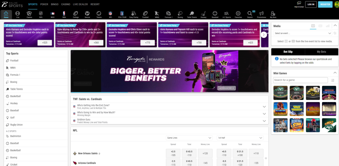This screenshot has height=166, width=339.
Task: Open the Table Tennis icon in top bar
Action: coord(192,15)
